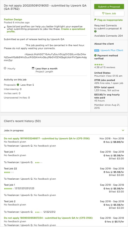Click the Save Job button
This screenshot has height=227, width=128.
pos(109,14)
